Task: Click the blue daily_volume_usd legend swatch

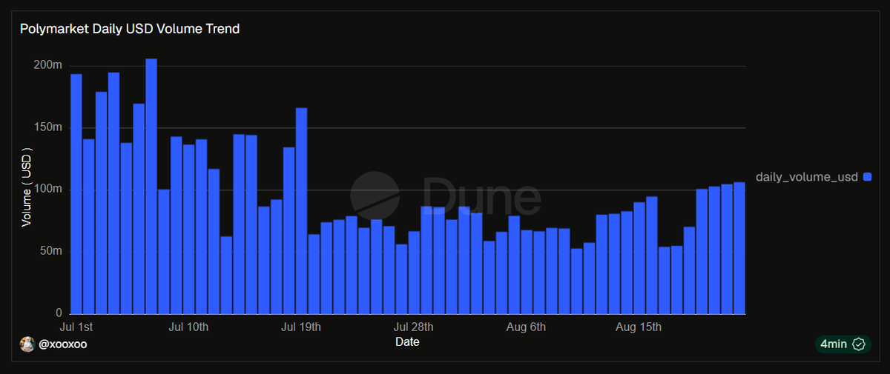Action: tap(867, 177)
